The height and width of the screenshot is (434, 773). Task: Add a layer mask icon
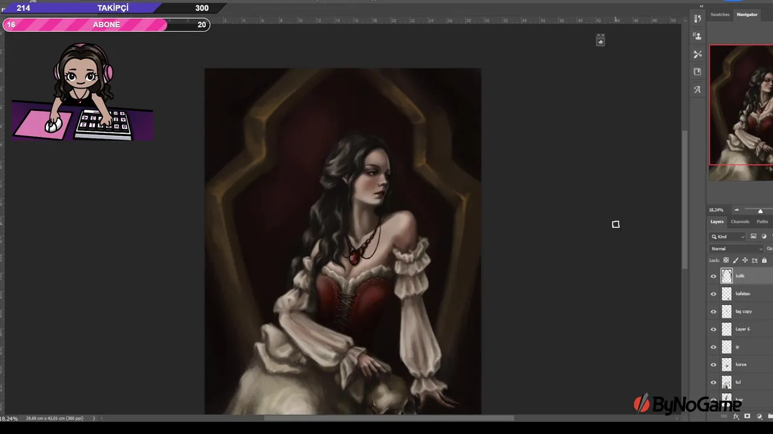click(748, 417)
